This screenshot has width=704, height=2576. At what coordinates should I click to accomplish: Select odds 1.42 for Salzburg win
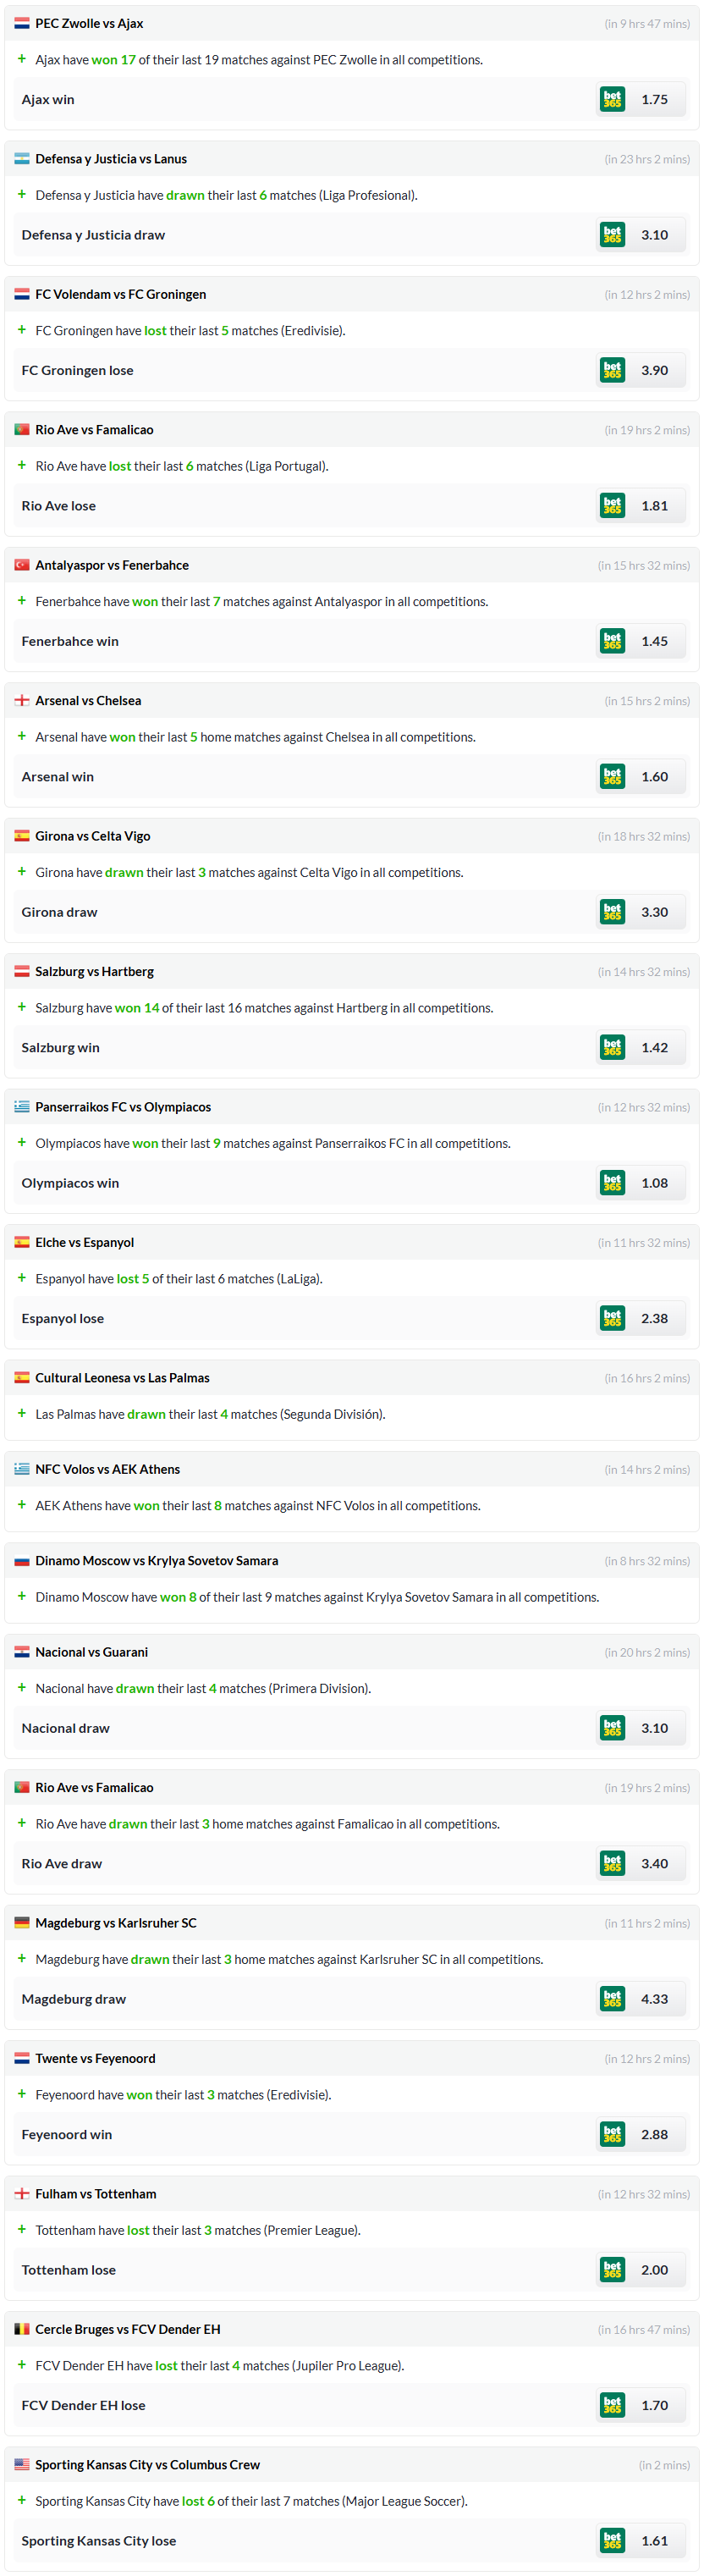click(x=655, y=1048)
